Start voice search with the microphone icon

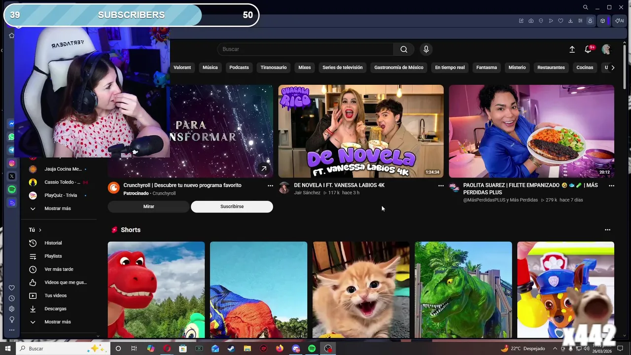426,49
